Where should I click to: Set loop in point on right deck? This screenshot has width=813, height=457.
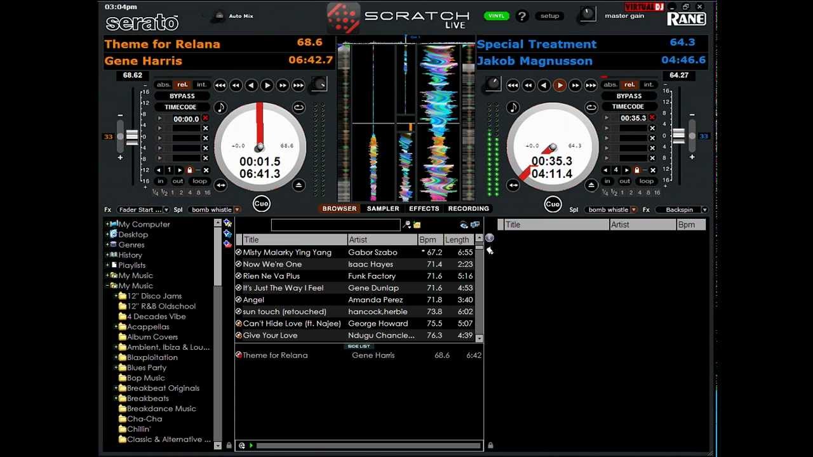(x=607, y=181)
